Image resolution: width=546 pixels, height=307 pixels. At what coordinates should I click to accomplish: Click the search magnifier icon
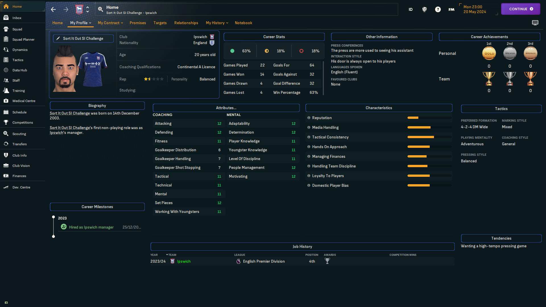(x=100, y=9)
